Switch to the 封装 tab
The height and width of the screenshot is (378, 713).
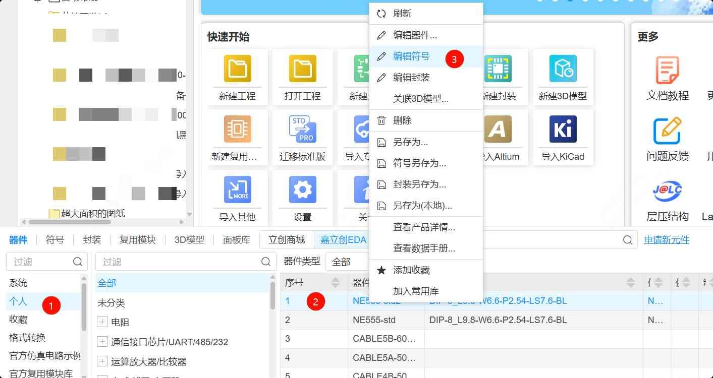pyautogui.click(x=92, y=240)
